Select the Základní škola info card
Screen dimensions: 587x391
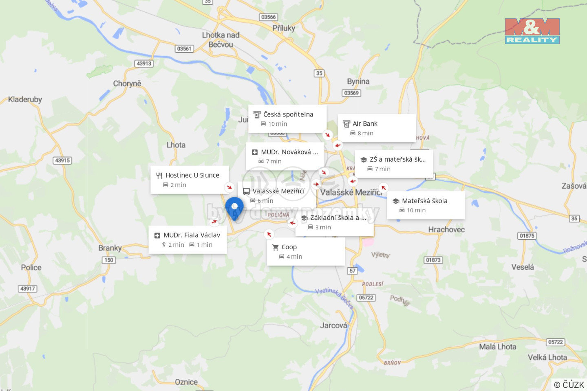[335, 222]
